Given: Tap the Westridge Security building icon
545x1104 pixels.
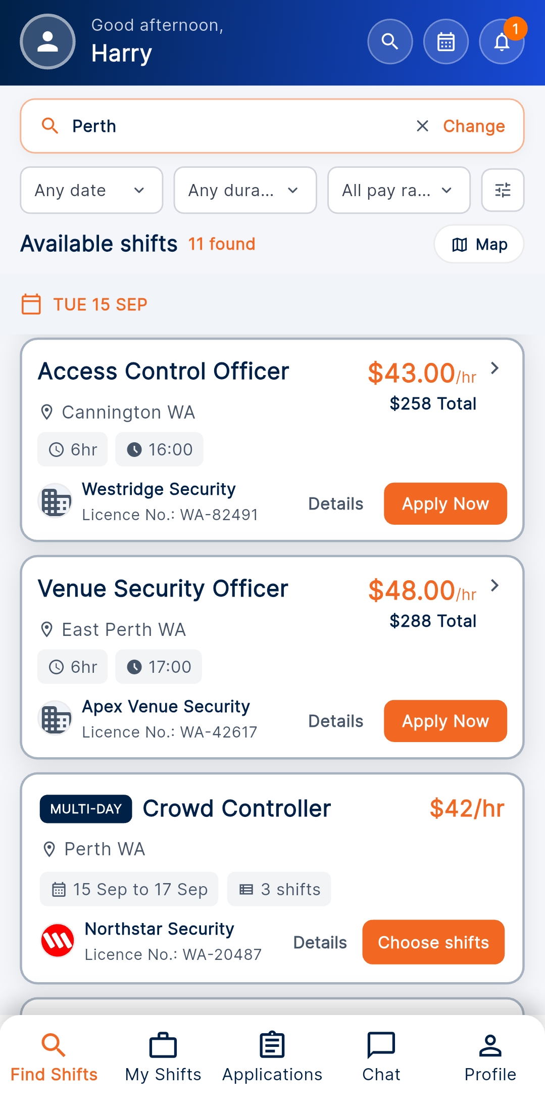Looking at the screenshot, I should pyautogui.click(x=55, y=501).
